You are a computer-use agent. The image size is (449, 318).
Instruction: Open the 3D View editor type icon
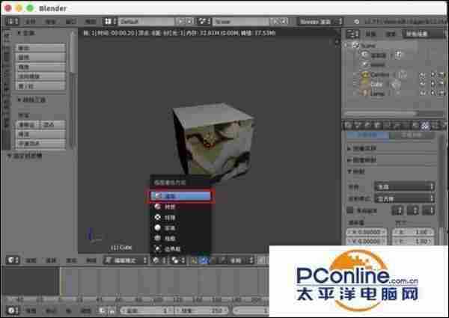13,260
